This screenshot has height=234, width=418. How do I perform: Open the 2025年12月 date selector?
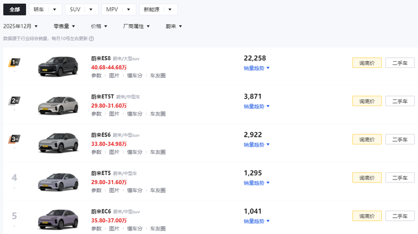21,26
